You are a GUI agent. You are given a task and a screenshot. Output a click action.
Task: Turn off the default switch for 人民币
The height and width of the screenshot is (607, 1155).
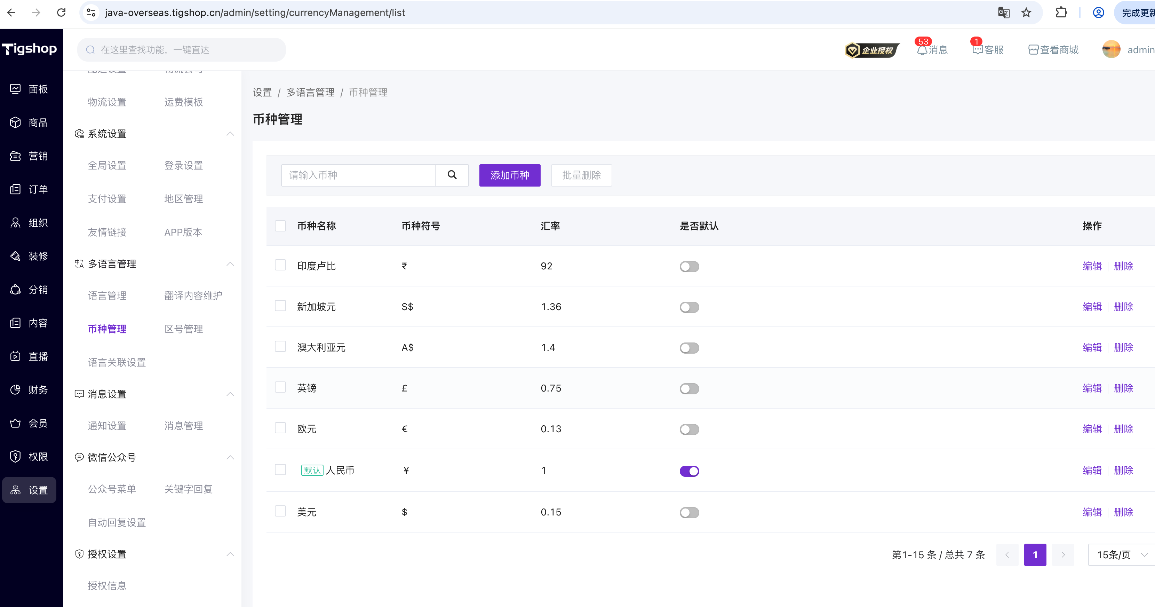tap(689, 471)
